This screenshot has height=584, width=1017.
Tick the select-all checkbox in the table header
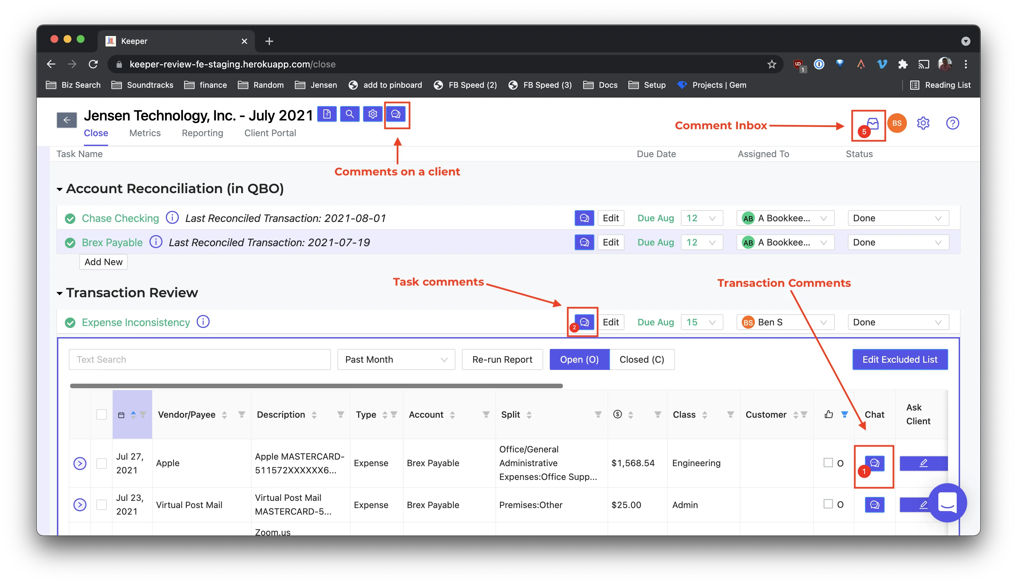tap(102, 414)
